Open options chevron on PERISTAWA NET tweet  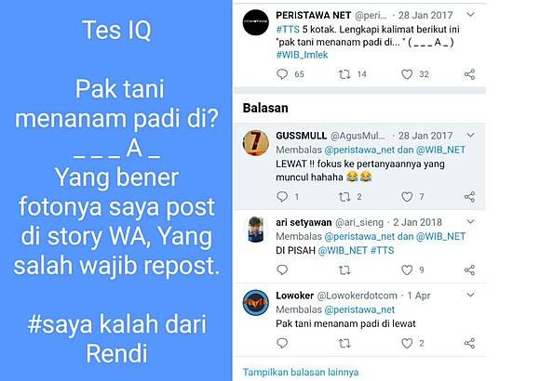(470, 15)
